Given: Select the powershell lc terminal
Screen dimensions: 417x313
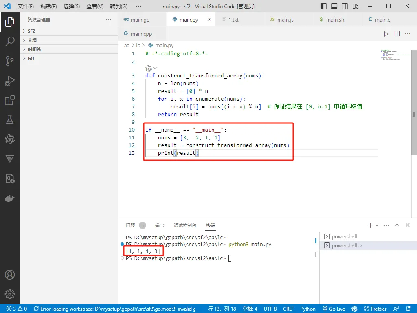Looking at the screenshot, I should coord(368,245).
